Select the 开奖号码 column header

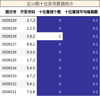tap(28, 12)
